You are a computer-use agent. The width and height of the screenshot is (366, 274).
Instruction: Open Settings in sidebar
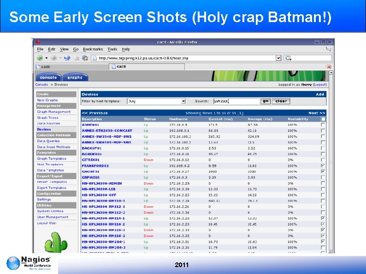coord(44,199)
